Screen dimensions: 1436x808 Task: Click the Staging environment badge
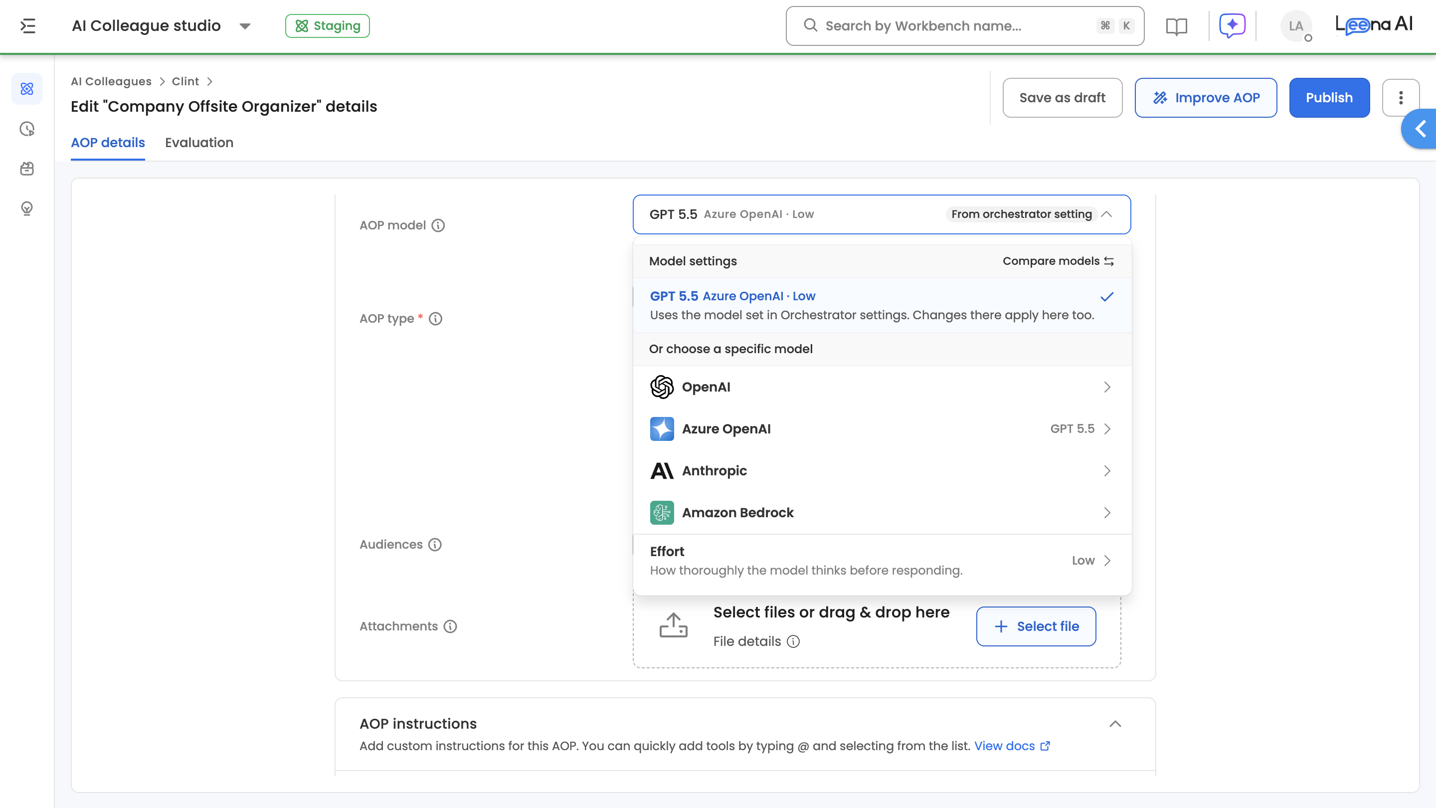coord(327,25)
